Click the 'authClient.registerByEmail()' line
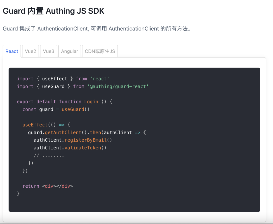Image resolution: width=273 pixels, height=224 pixels. point(73,140)
